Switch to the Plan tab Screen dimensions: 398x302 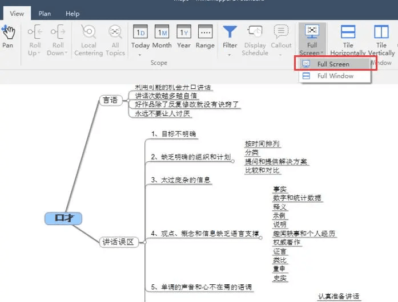click(45, 14)
